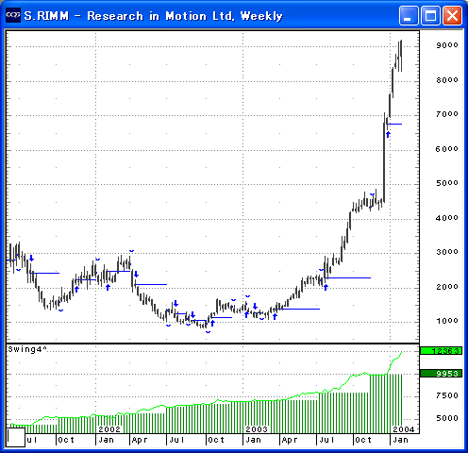The height and width of the screenshot is (453, 468).
Task: Click the 7500 label on the Swing4 scale
Action: (447, 395)
